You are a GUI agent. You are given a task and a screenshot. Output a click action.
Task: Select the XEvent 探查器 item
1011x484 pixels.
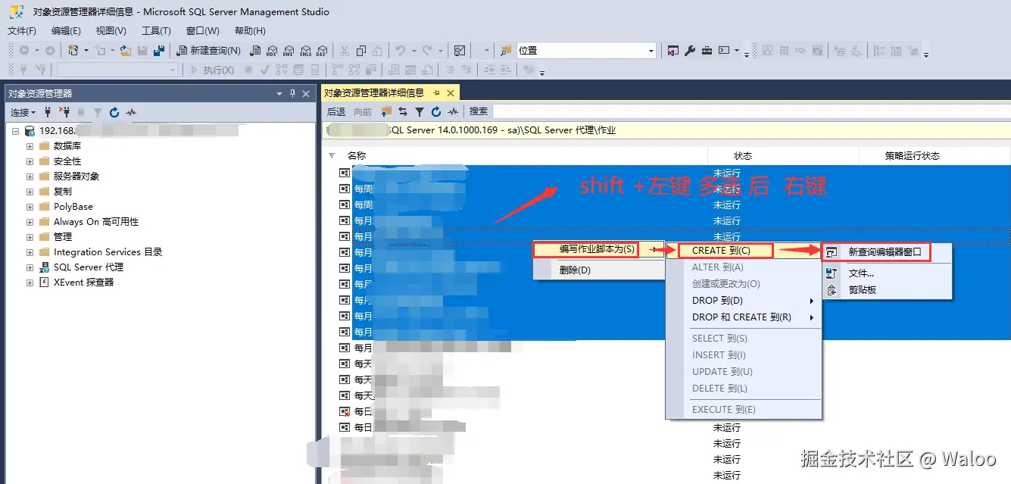83,282
